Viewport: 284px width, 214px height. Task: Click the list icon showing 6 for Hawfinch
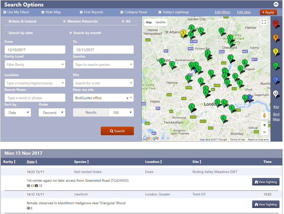pyautogui.click(x=28, y=208)
